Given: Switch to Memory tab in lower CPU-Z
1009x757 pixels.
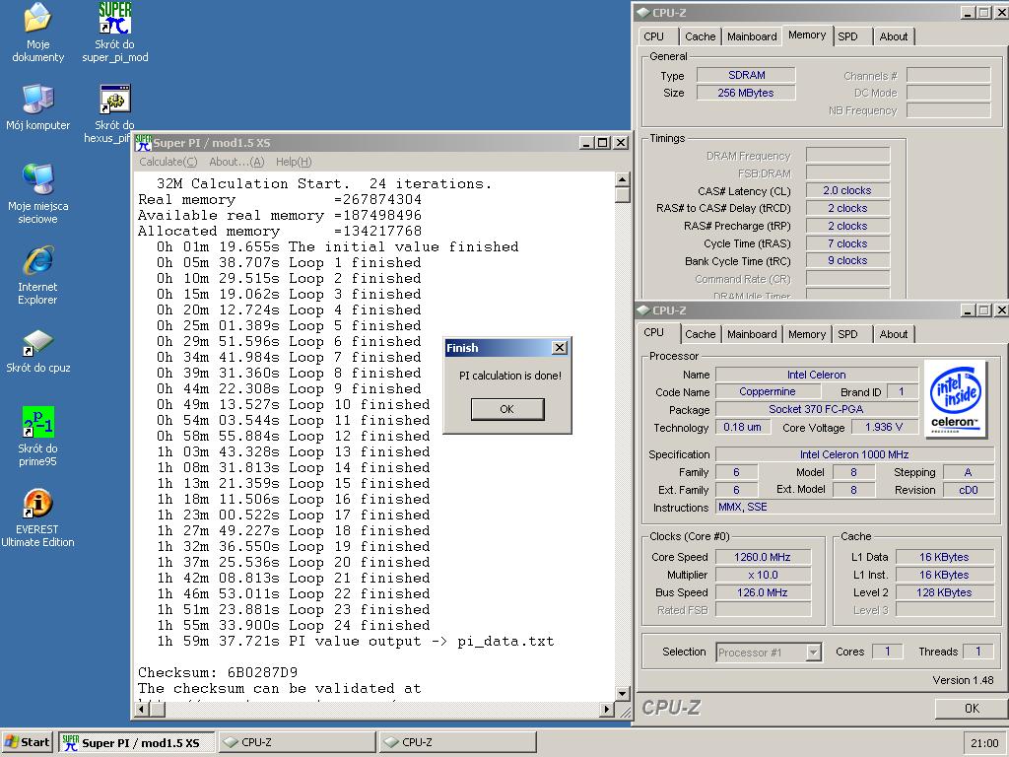Looking at the screenshot, I should 806,334.
